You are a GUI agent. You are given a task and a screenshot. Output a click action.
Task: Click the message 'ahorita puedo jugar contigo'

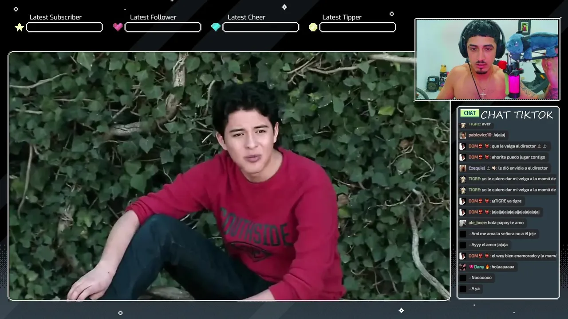tap(518, 157)
